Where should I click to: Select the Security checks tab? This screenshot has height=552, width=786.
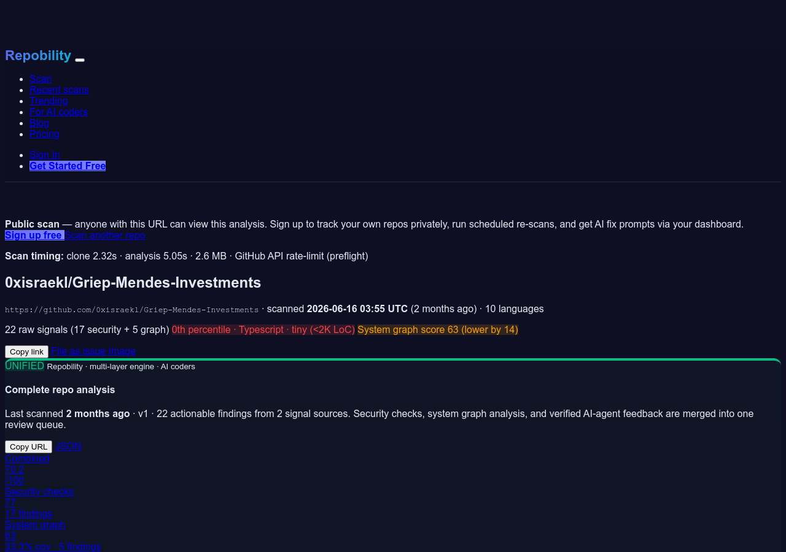coord(39,502)
